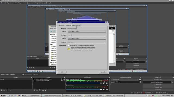Viewport: 174px width, 97px height.
Task: Open the Szenensammlung menu
Action: pyautogui.click(x=33, y=3)
